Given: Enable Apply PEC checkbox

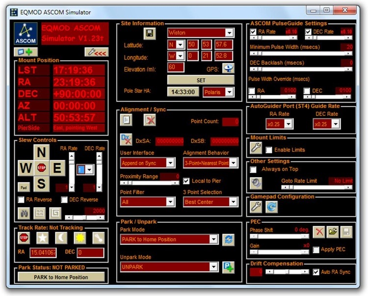Looking at the screenshot, I should pos(316,250).
